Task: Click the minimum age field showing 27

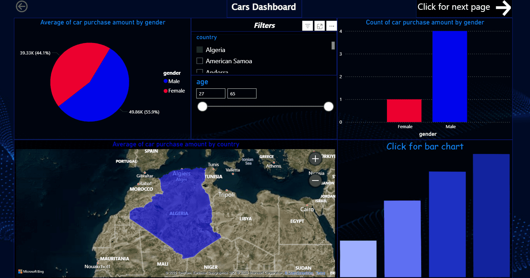Action: 211,94
